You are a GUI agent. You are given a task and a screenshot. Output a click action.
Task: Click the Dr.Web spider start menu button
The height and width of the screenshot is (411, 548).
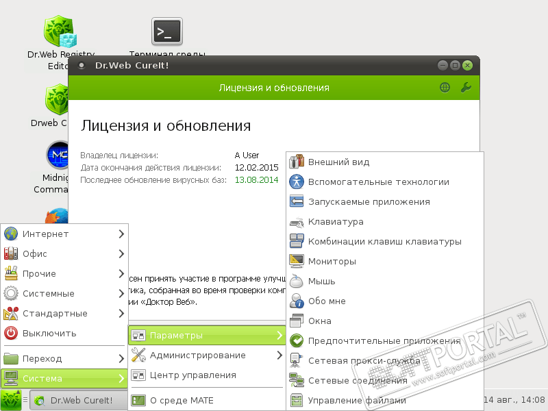(11, 400)
